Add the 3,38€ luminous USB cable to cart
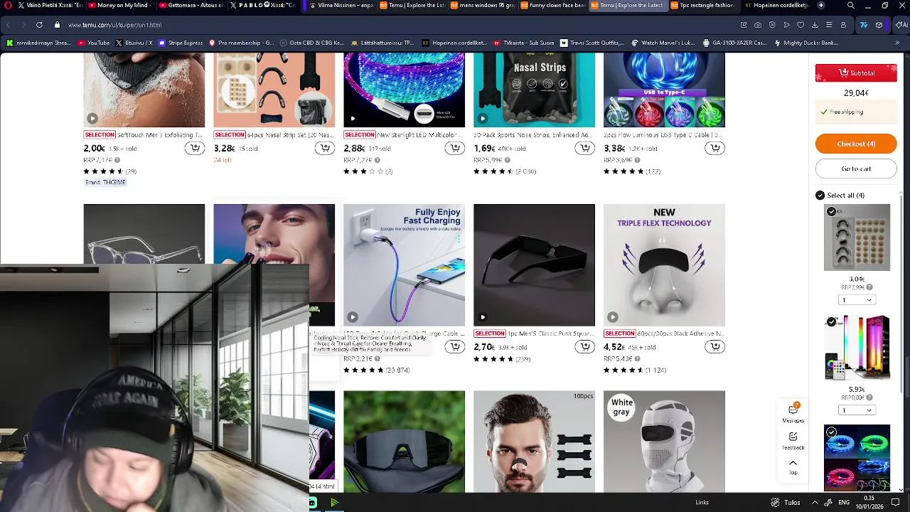 [715, 148]
